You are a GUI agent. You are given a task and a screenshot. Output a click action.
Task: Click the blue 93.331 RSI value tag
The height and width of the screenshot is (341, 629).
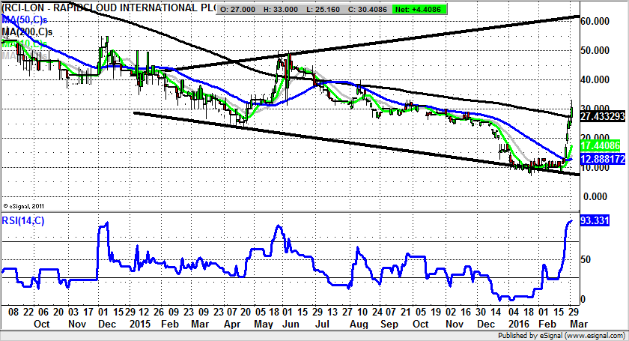coord(598,221)
